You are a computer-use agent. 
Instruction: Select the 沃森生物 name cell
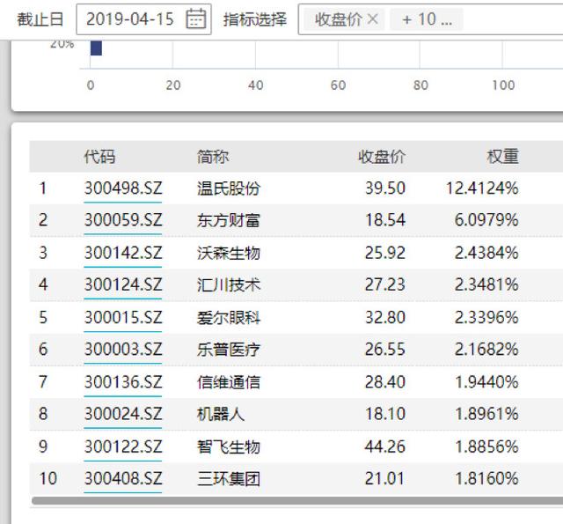229,253
